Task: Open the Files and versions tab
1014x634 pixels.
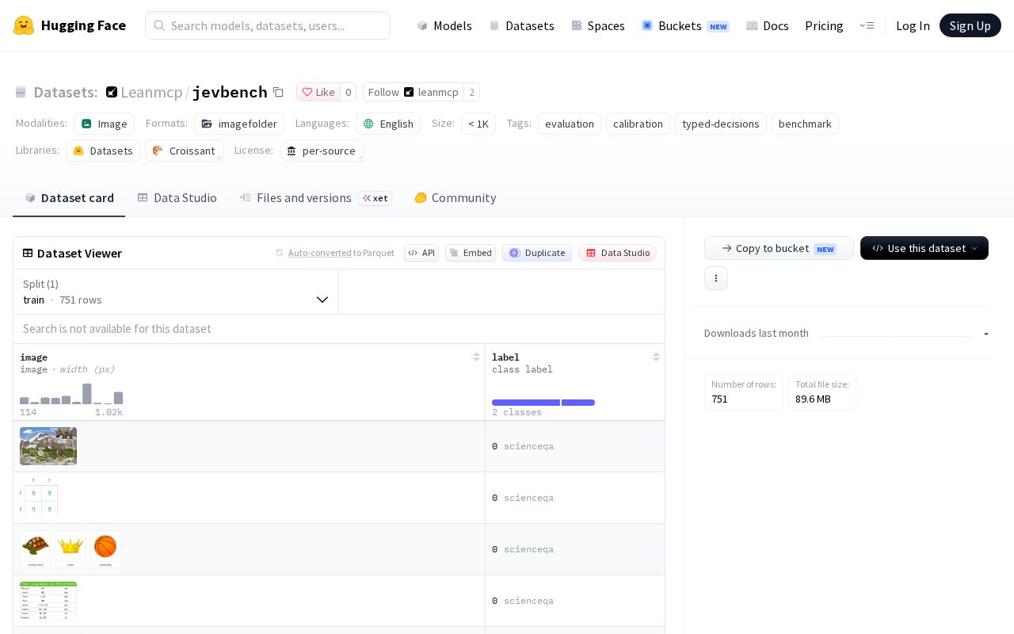Action: pyautogui.click(x=315, y=198)
